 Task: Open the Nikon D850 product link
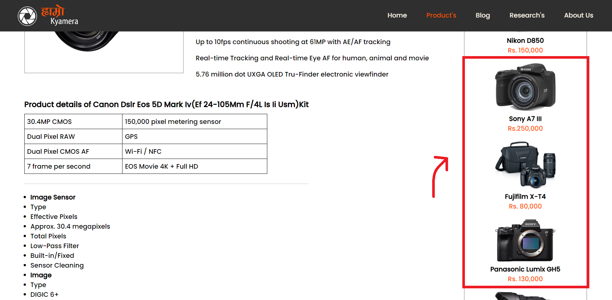click(x=525, y=41)
